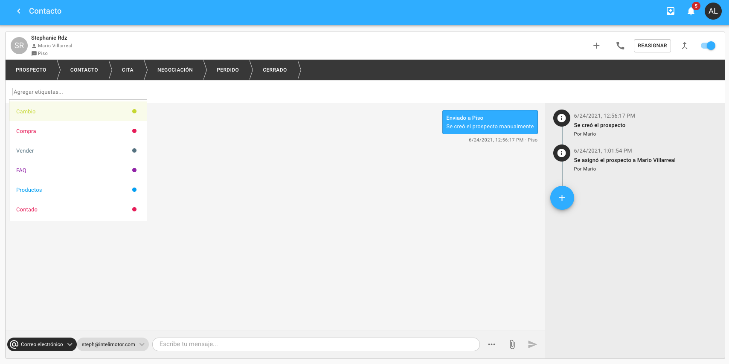This screenshot has width=729, height=364.
Task: Switch to the NEGOCIACIÓN stage
Action: pos(175,70)
